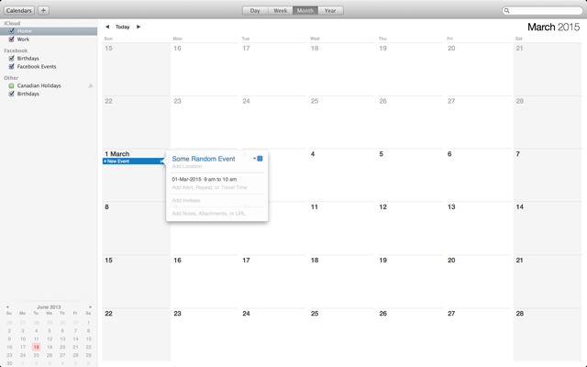Open the event calendar color dropdown arrow

point(255,159)
